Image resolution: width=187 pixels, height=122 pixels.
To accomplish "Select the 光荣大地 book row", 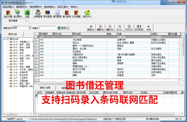I will [x=108, y=72].
